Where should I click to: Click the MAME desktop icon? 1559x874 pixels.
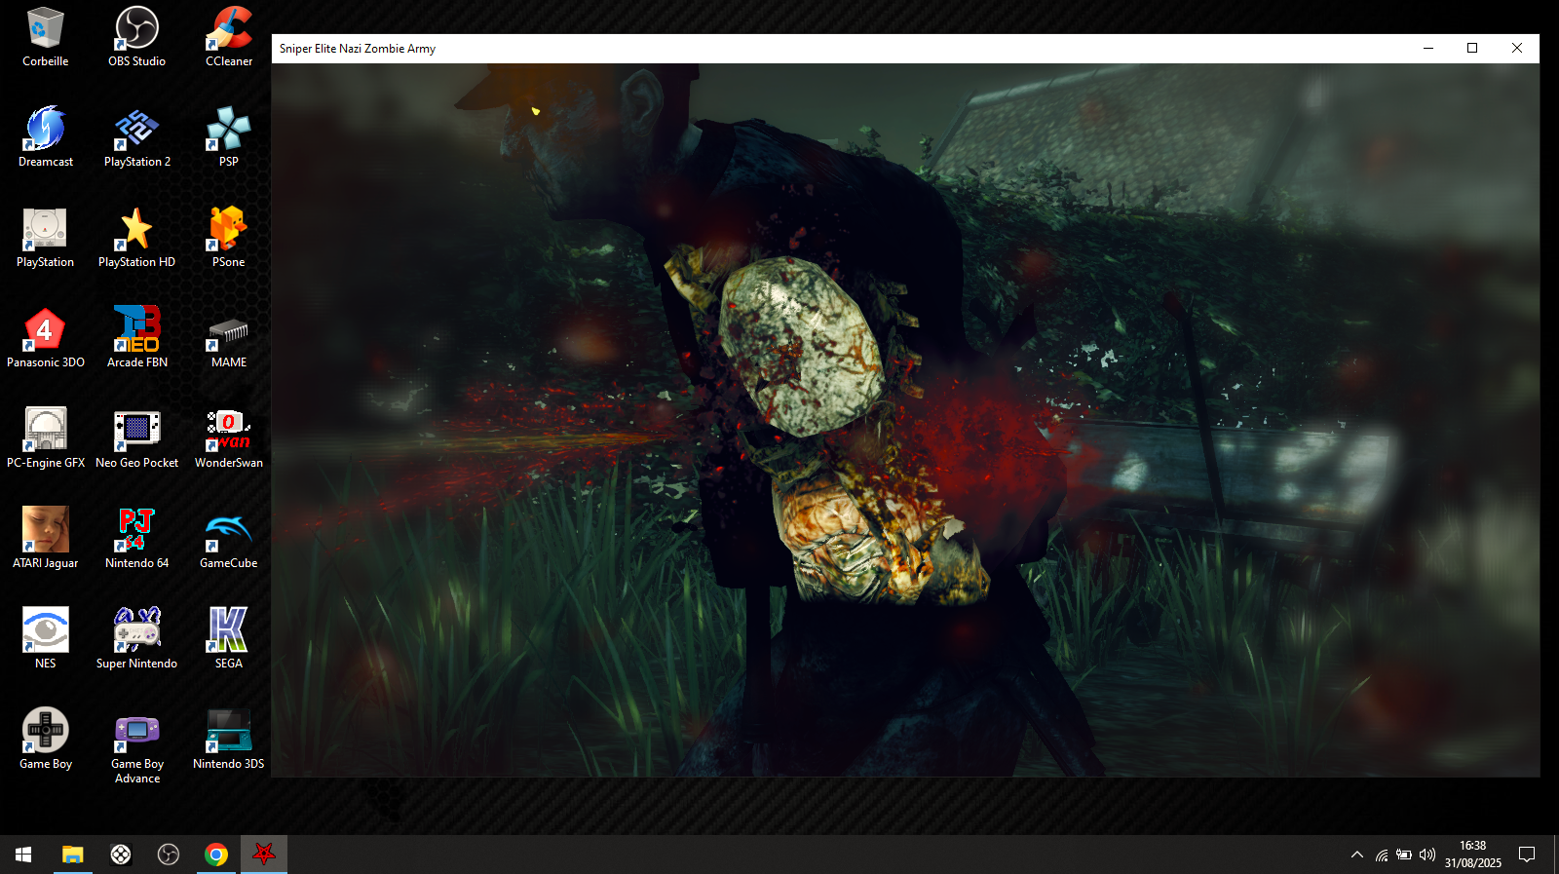coord(229,337)
